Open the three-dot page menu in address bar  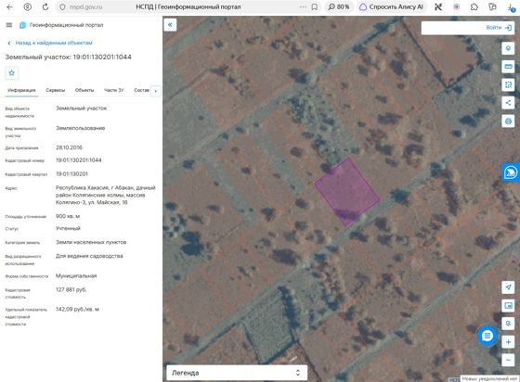click(303, 6)
